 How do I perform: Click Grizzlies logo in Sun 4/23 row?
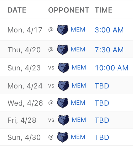tap(64, 68)
